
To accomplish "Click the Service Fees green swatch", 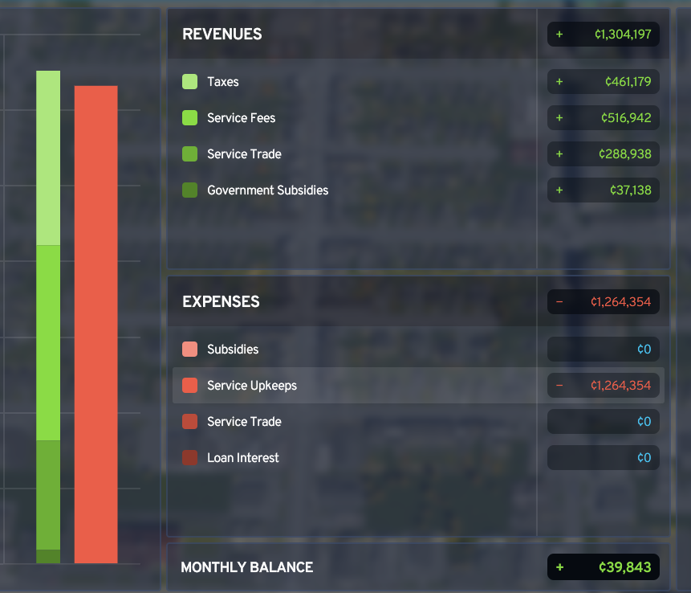I will (x=189, y=118).
